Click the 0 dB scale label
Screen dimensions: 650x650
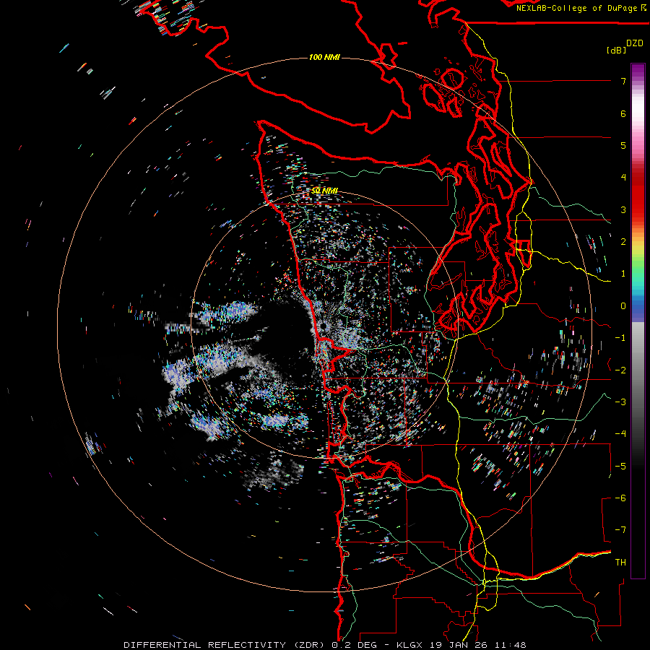(623, 306)
